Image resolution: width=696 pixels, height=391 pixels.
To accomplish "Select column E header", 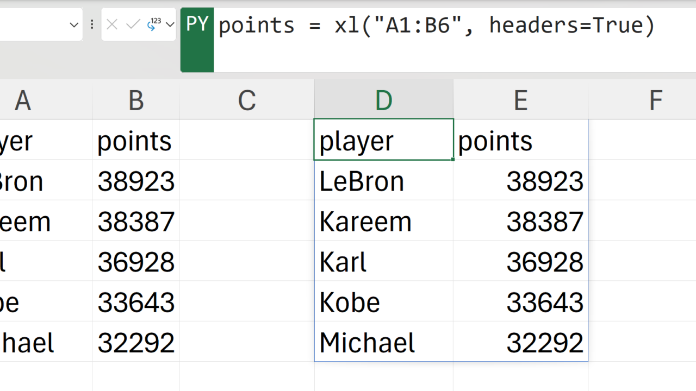I will click(520, 100).
